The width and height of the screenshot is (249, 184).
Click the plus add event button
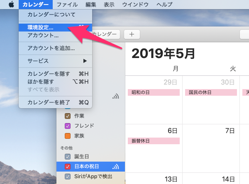[x=132, y=34]
